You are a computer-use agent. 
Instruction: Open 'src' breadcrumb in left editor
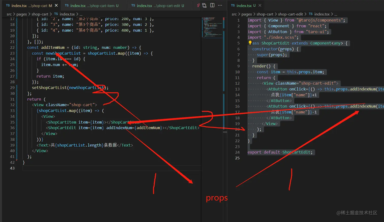pos(9,14)
